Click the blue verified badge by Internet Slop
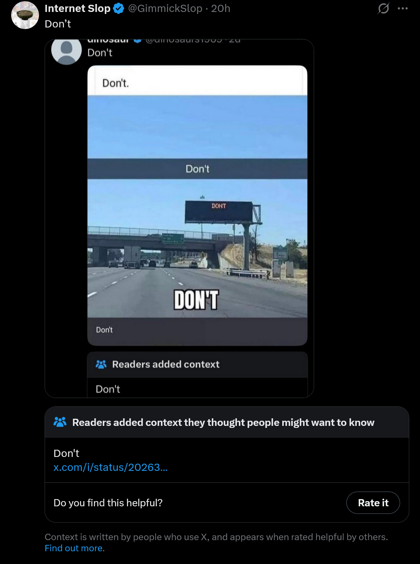 pos(119,8)
